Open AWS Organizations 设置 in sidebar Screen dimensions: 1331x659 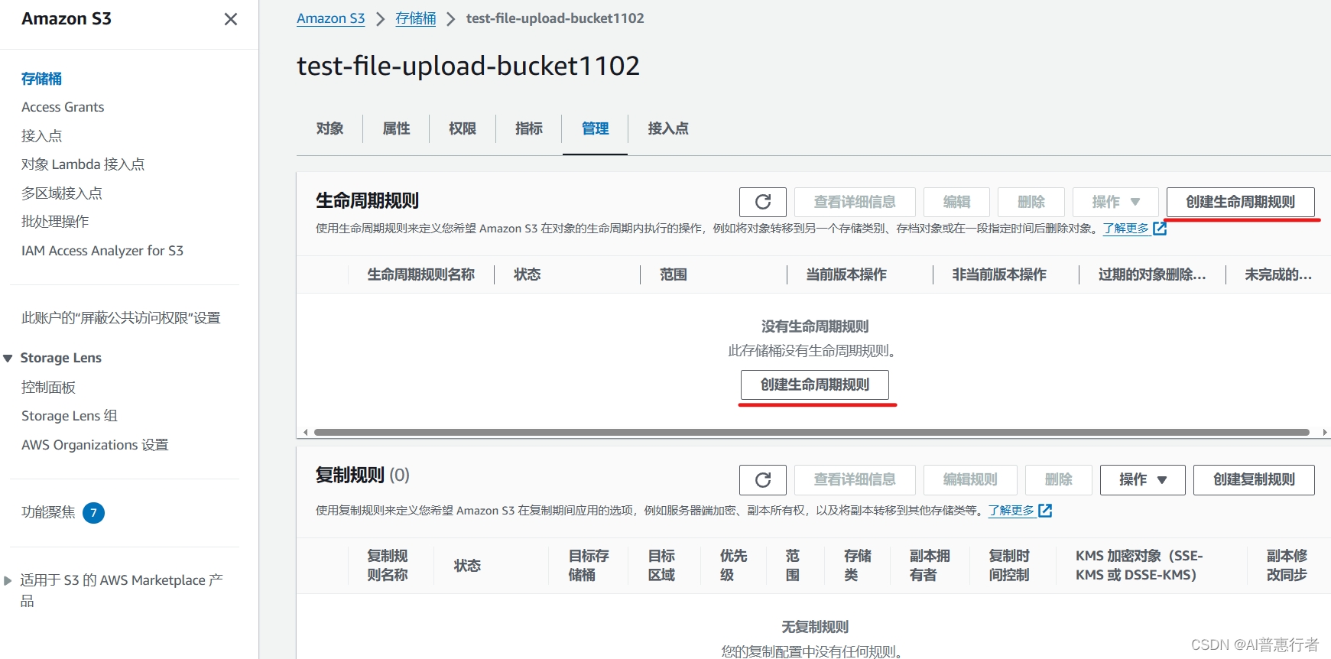pyautogui.click(x=95, y=445)
